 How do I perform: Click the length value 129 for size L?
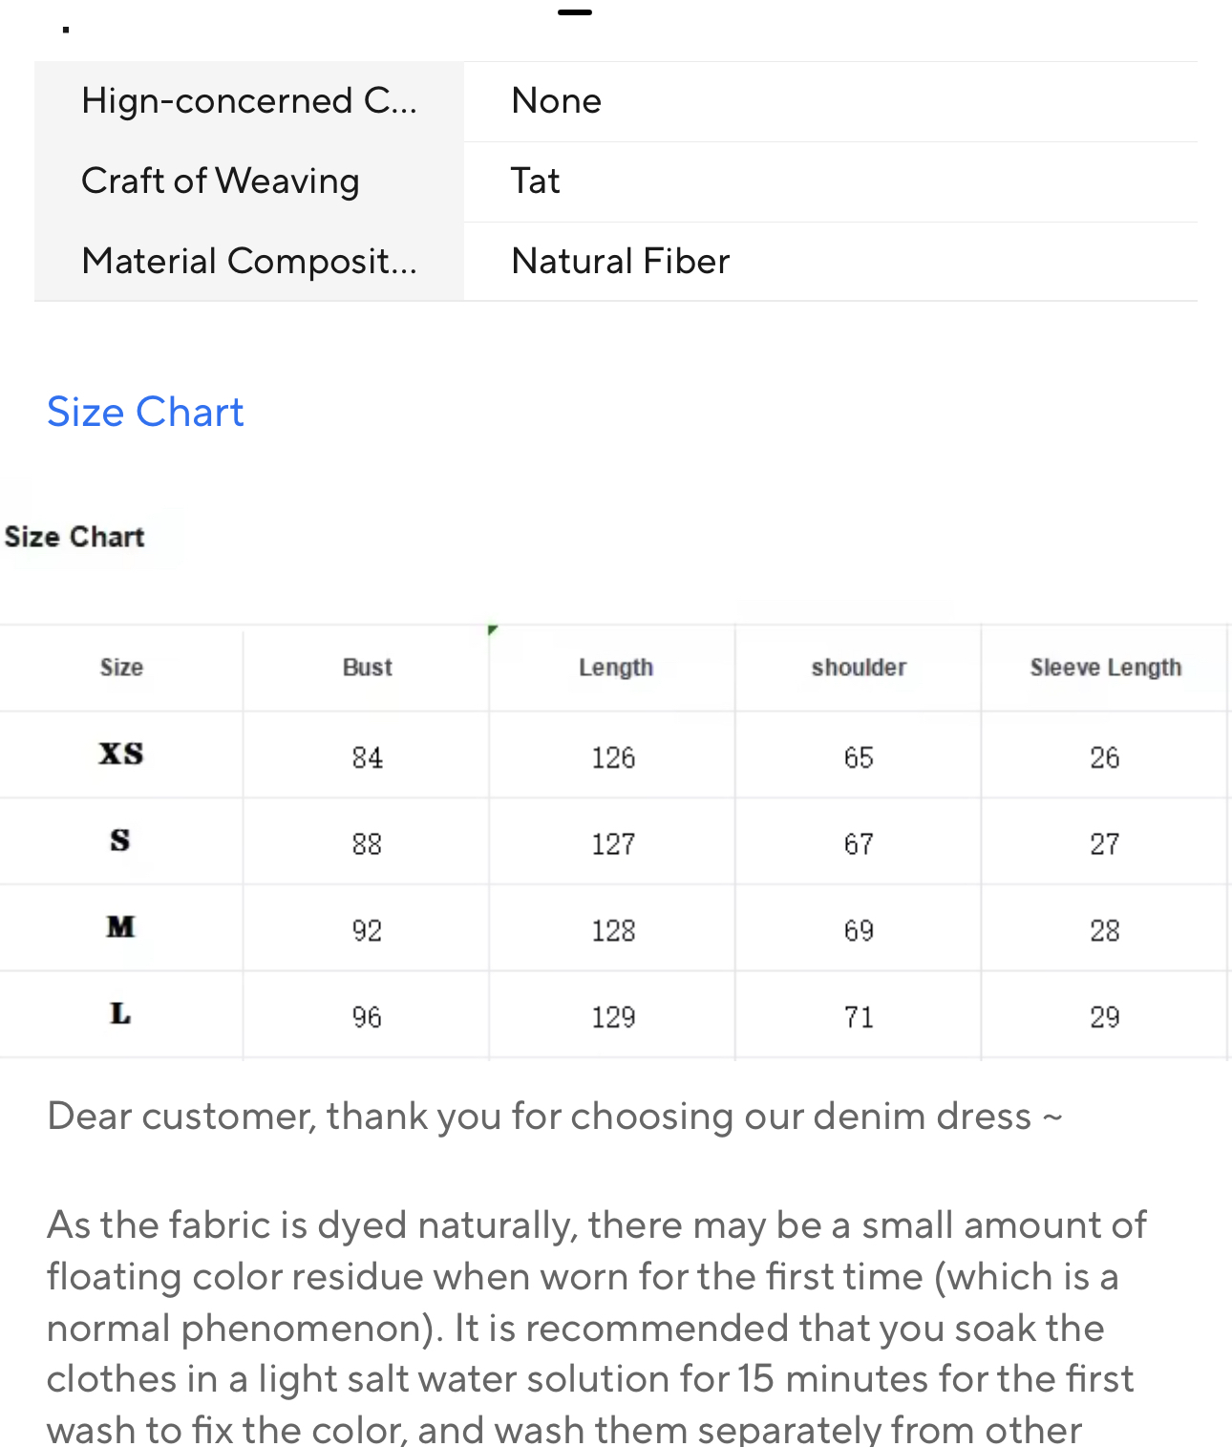[x=613, y=1017]
